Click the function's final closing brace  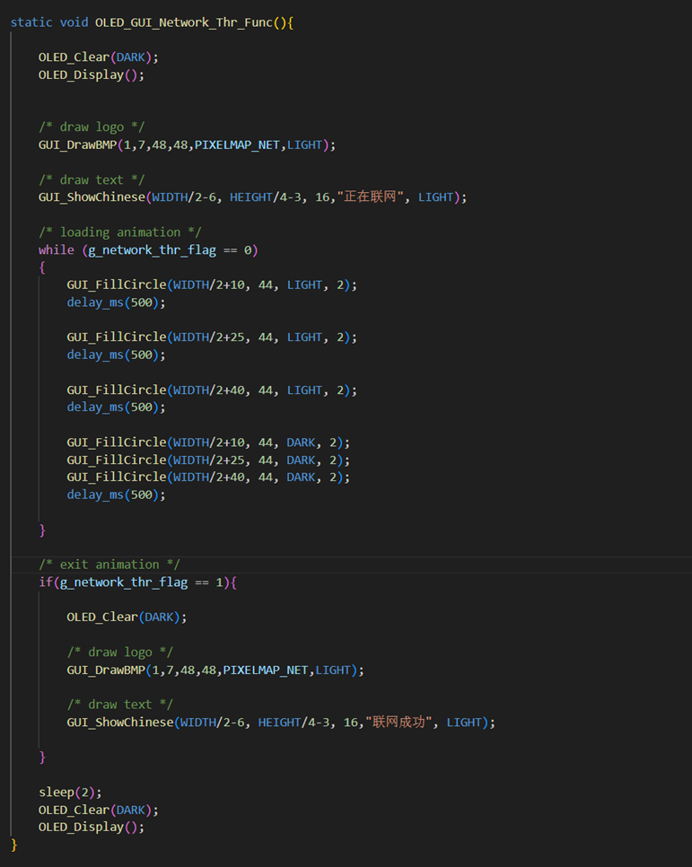coord(14,845)
